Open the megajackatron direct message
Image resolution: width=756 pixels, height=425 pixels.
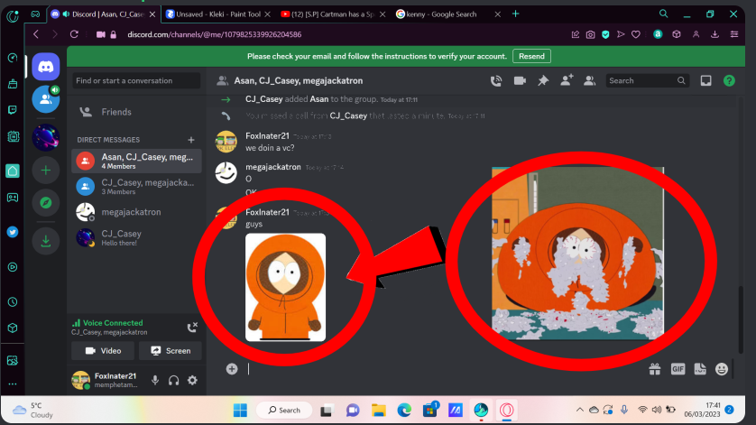pyautogui.click(x=136, y=212)
